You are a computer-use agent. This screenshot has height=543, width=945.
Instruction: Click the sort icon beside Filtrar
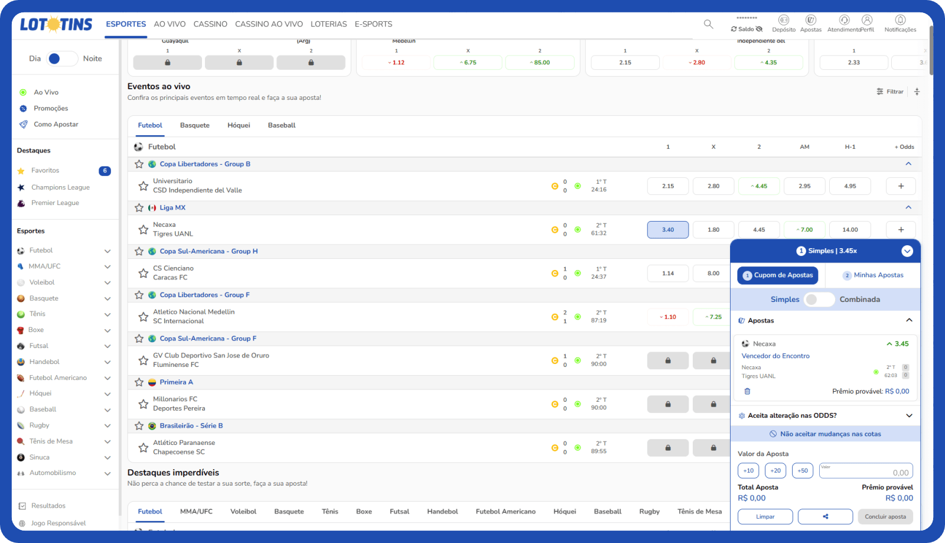917,92
